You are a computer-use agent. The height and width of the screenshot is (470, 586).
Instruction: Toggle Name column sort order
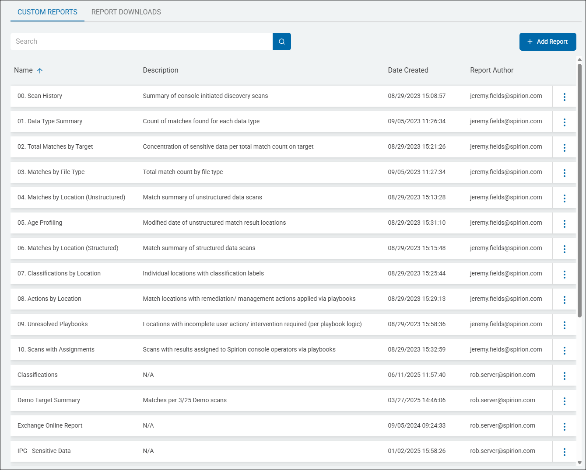pyautogui.click(x=39, y=70)
